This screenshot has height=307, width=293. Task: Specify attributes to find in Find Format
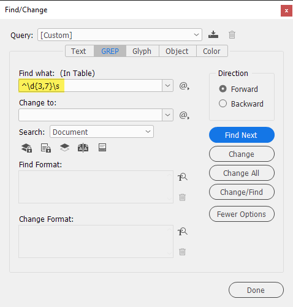pyautogui.click(x=183, y=177)
